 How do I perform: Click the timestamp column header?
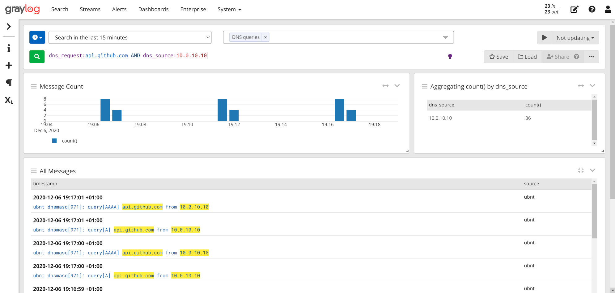click(45, 184)
